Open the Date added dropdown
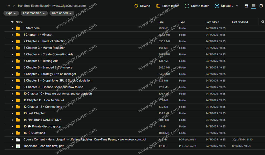Image resolution: width=265 pixels, height=155 pixels. [62, 13]
